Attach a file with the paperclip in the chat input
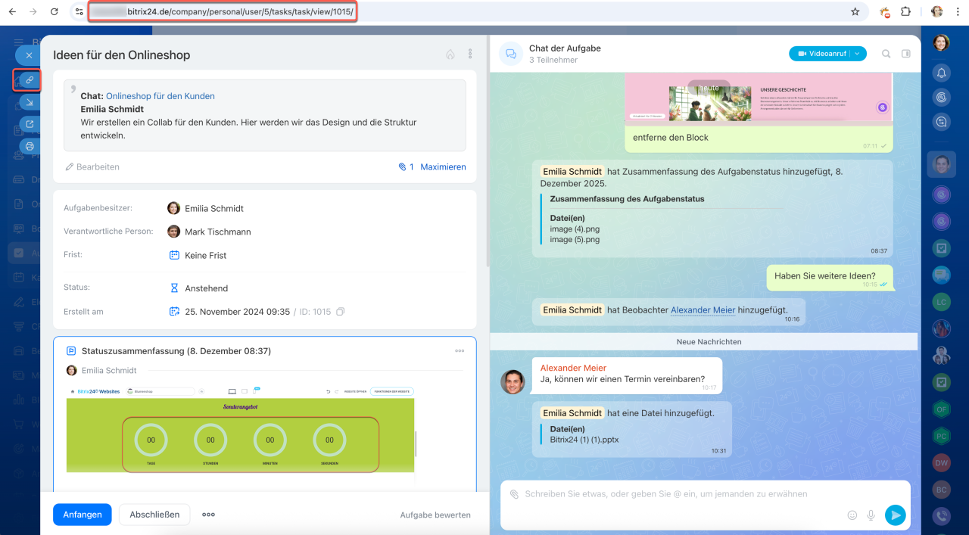The image size is (969, 535). 514,494
